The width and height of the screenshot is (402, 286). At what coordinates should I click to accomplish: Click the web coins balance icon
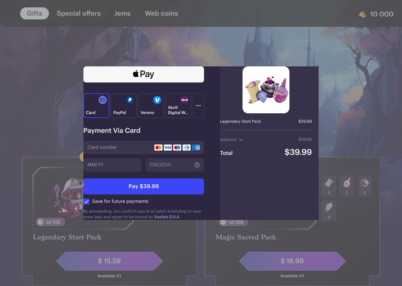click(362, 14)
